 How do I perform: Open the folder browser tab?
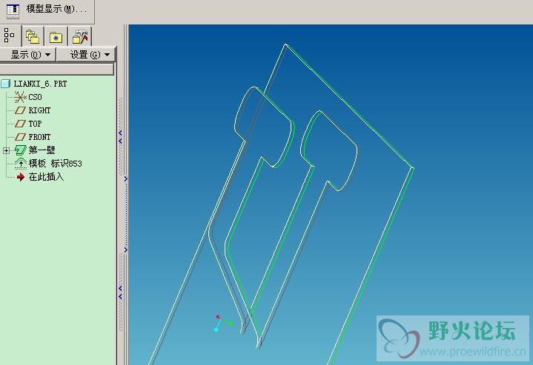click(x=33, y=36)
